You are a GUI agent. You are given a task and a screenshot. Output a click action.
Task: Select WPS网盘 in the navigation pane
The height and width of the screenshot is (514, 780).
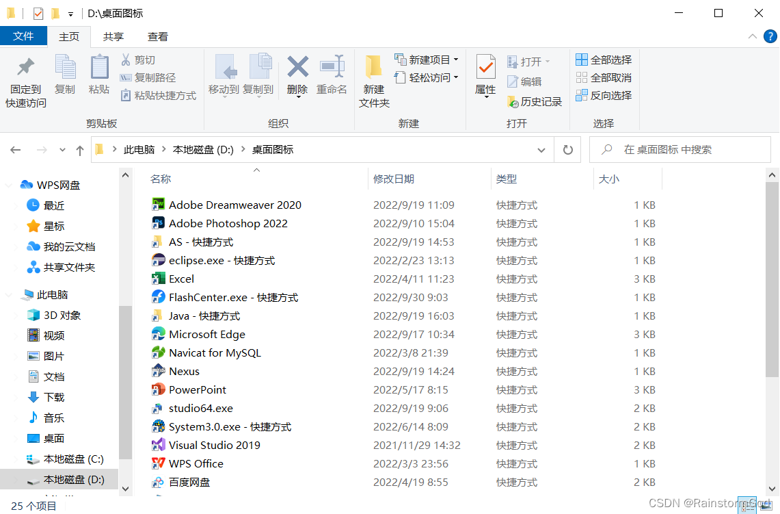pyautogui.click(x=58, y=185)
